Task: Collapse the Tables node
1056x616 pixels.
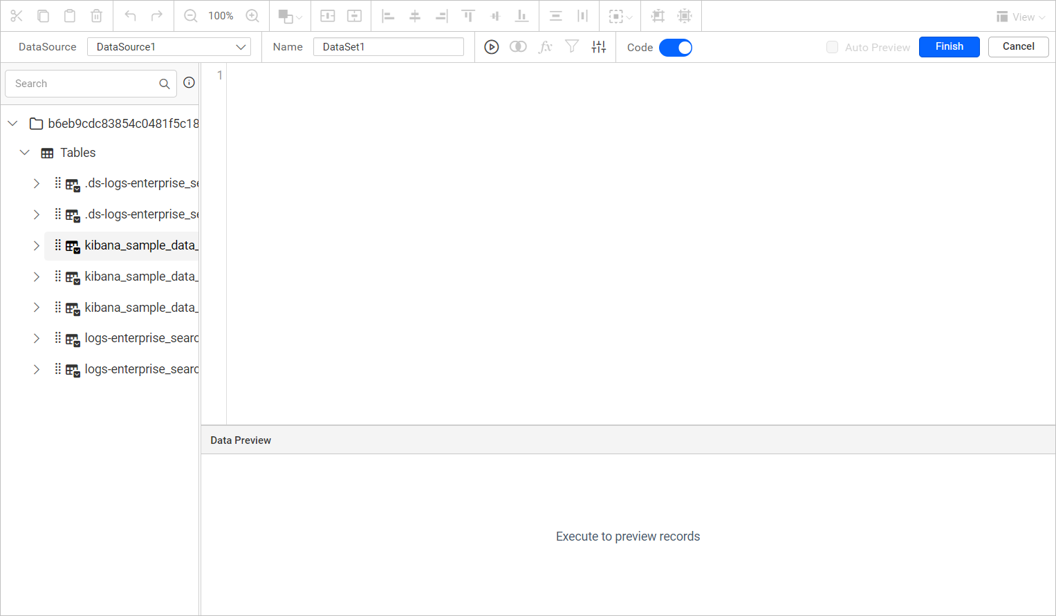Action: point(25,153)
